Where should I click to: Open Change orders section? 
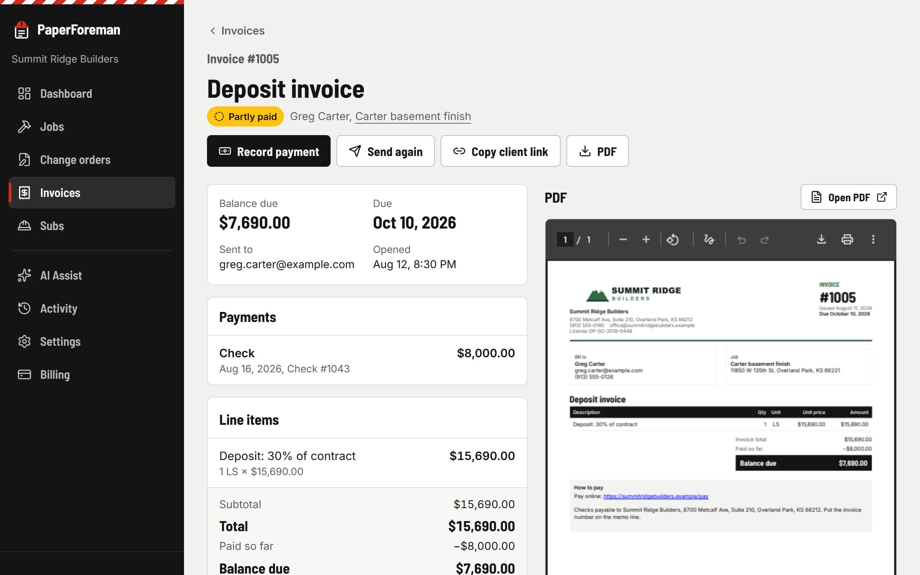point(92,160)
